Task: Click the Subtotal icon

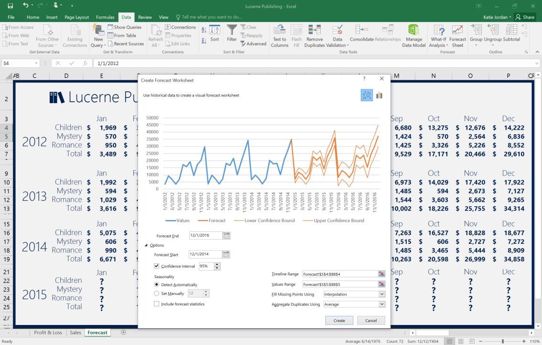Action: [511, 33]
